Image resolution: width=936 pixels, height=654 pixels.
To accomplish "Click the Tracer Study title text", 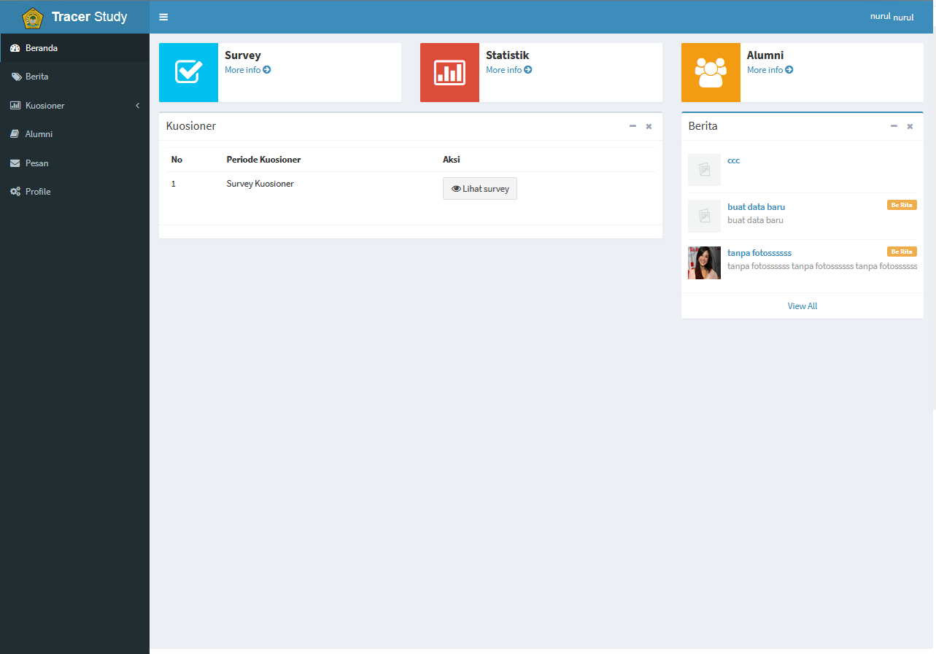I will (89, 17).
